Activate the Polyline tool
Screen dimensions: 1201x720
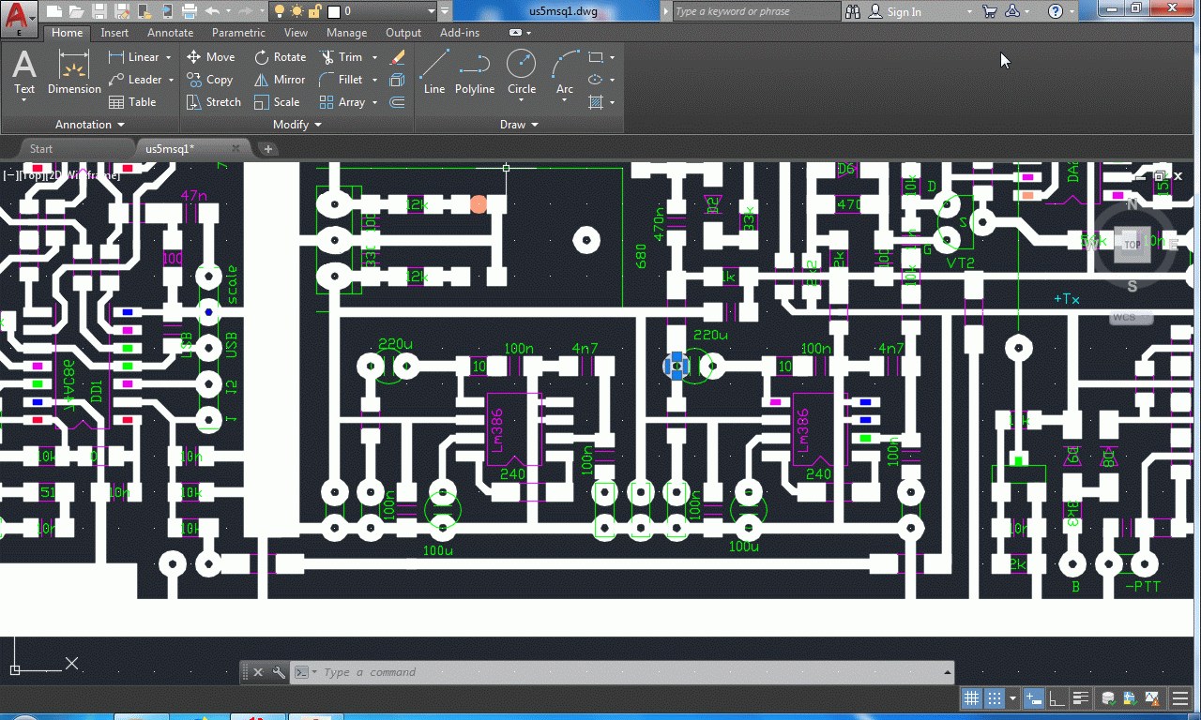pyautogui.click(x=474, y=72)
